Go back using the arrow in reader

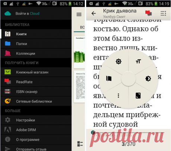(94, 13)
